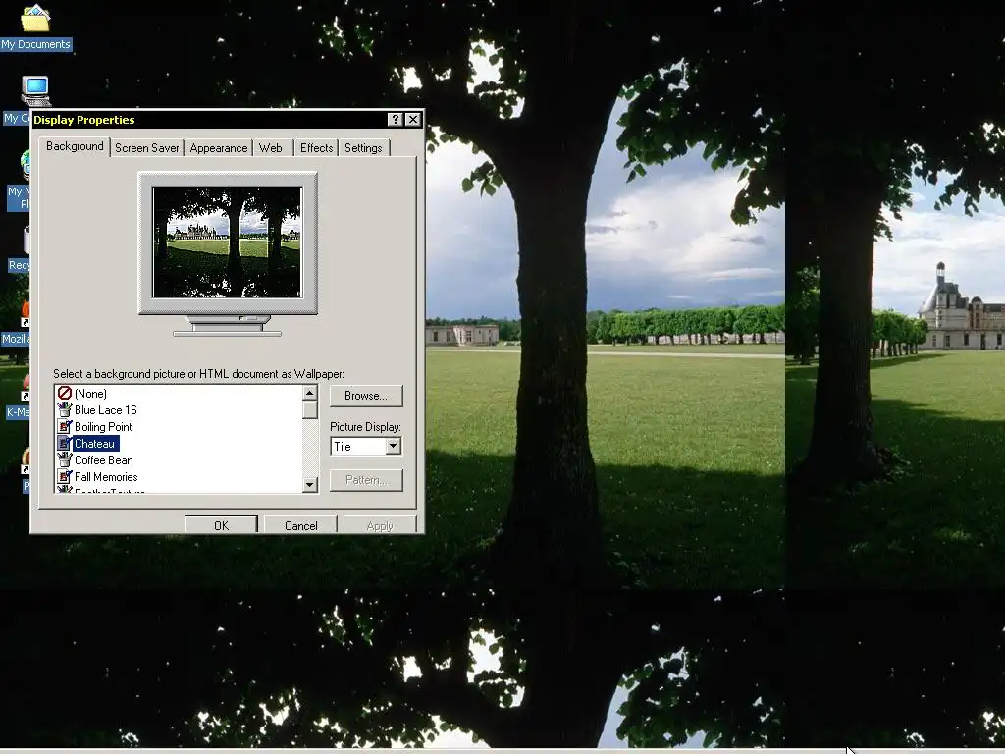The width and height of the screenshot is (1005, 754).
Task: Open the Picture Display dropdown arrow
Action: coord(393,447)
